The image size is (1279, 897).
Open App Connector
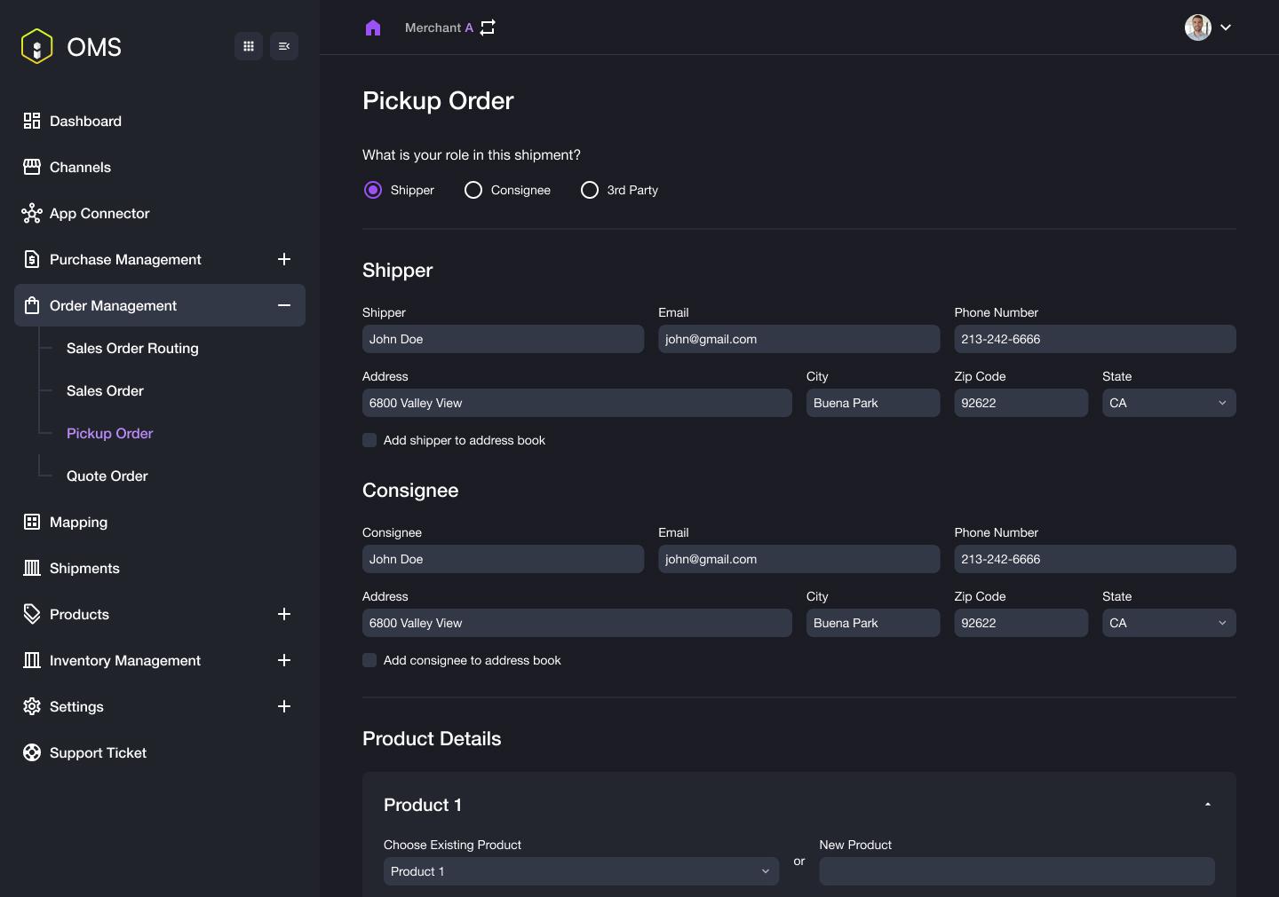[x=99, y=213]
